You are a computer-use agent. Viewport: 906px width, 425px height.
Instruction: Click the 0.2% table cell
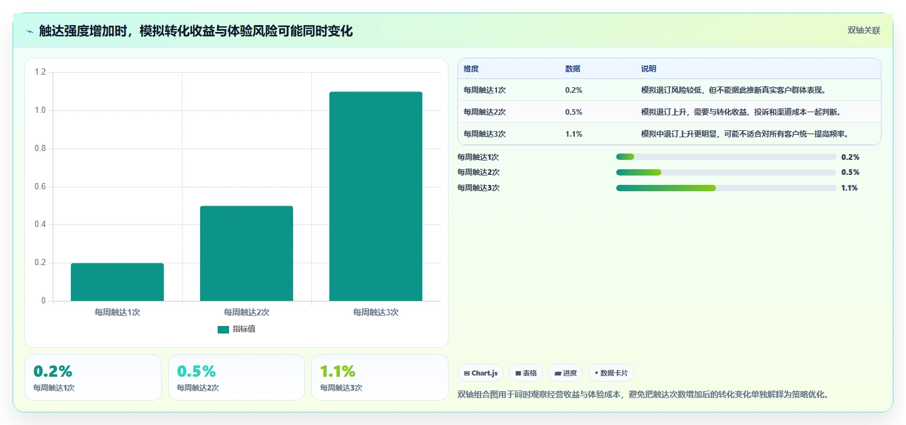573,90
